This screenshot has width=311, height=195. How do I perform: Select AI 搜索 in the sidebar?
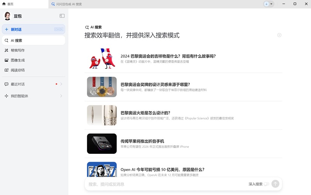(x=33, y=40)
